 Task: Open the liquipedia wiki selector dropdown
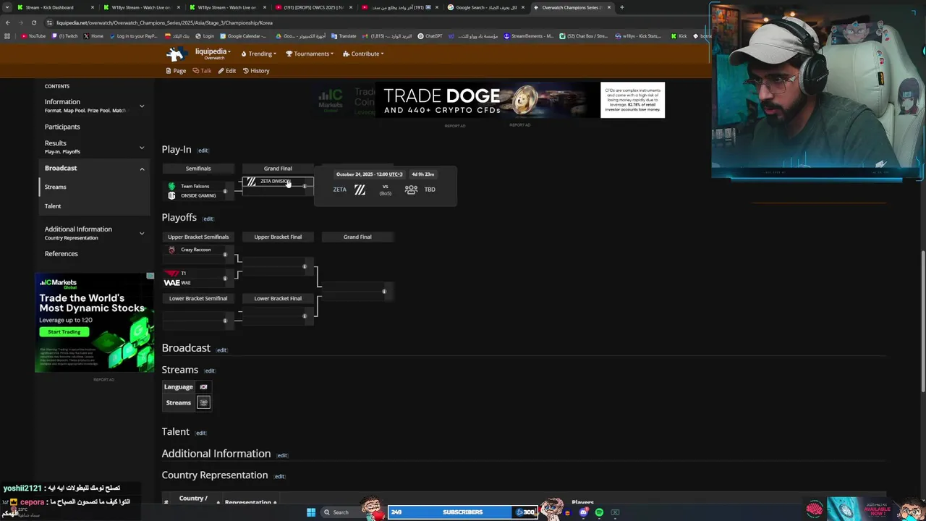click(x=213, y=52)
